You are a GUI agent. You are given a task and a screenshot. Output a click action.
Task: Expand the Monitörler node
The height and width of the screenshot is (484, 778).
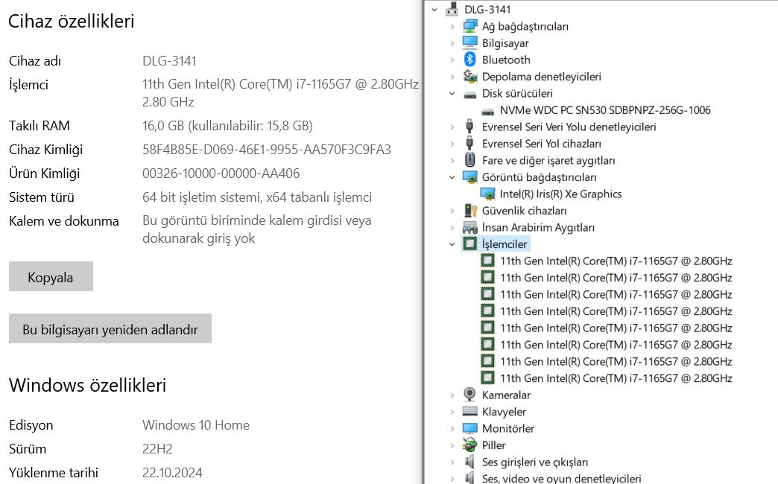pyautogui.click(x=452, y=428)
